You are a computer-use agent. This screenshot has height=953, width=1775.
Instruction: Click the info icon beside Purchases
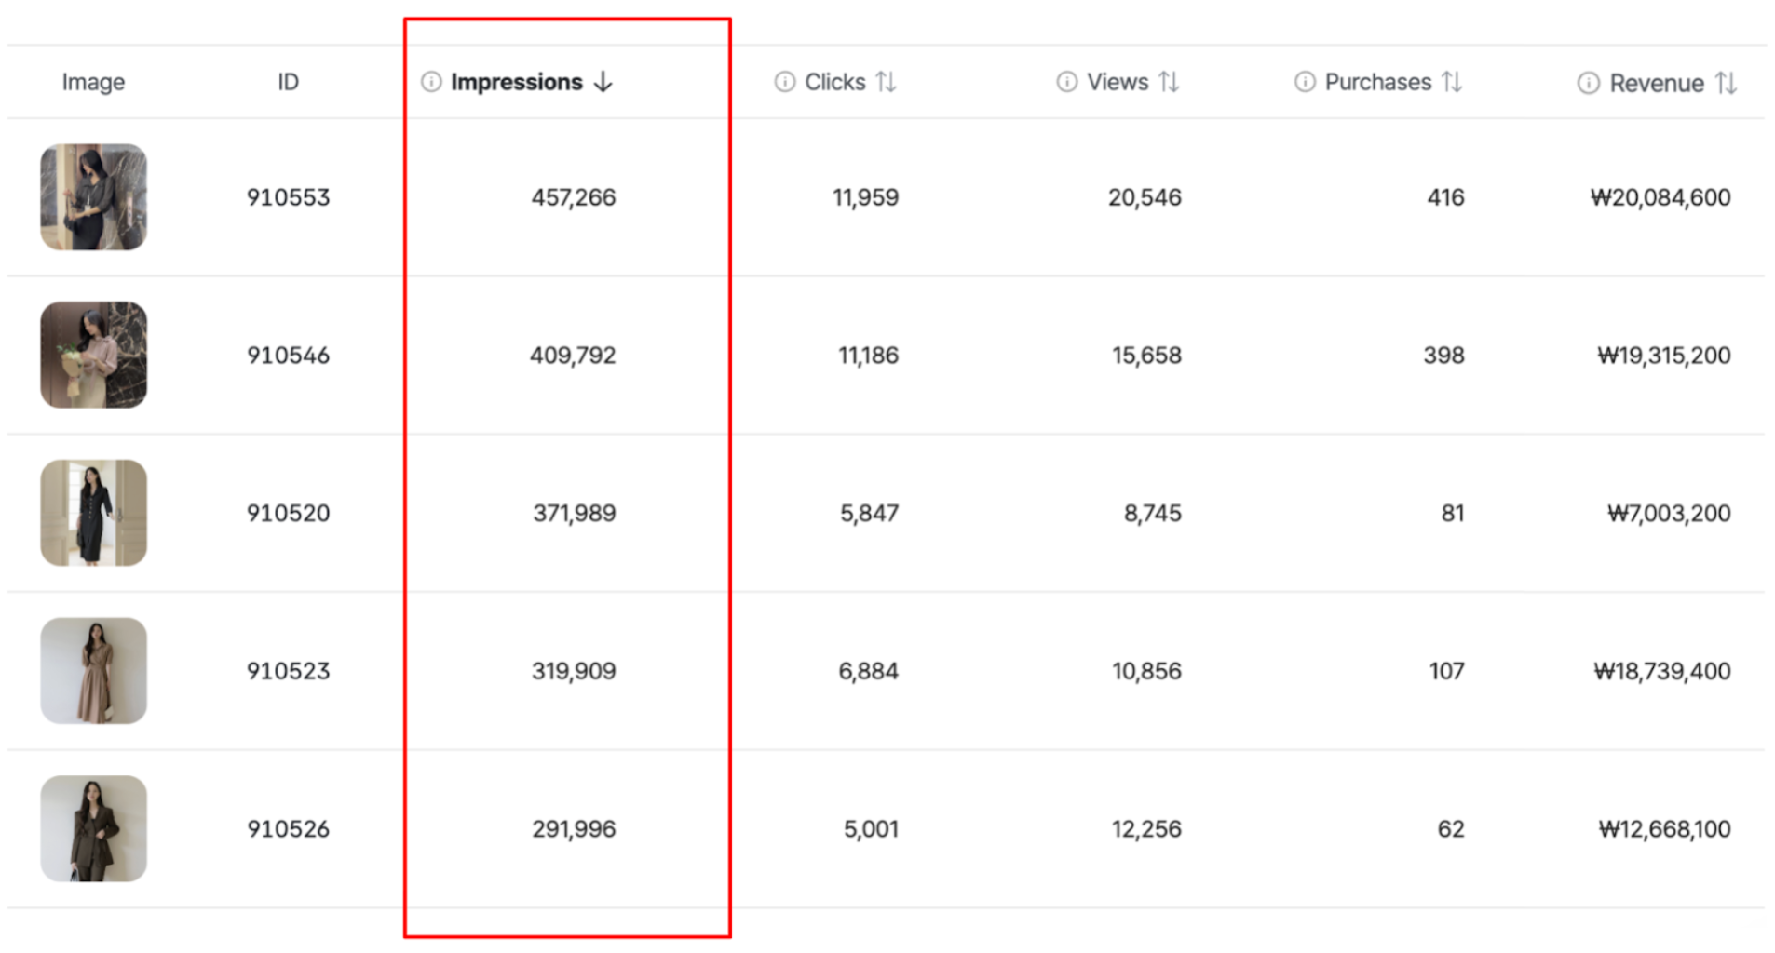click(x=1305, y=82)
